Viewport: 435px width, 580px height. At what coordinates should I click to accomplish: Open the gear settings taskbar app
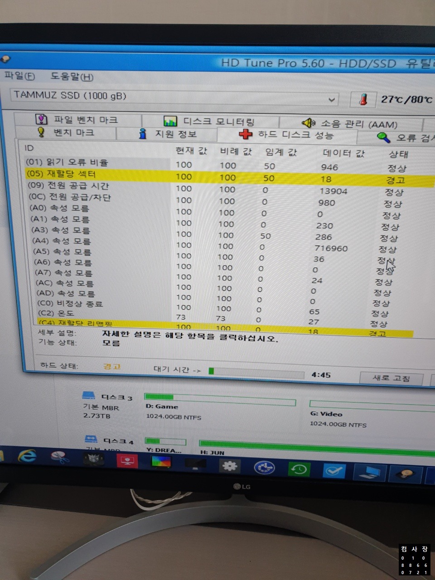(x=229, y=466)
